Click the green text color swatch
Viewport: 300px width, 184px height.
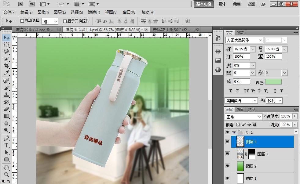[273, 82]
